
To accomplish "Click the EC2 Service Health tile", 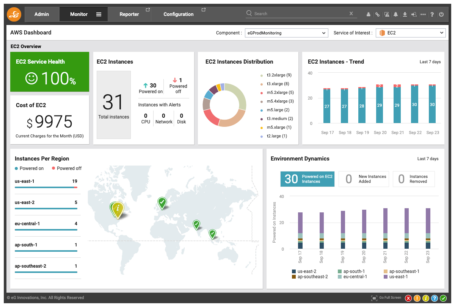I will pyautogui.click(x=50, y=72).
